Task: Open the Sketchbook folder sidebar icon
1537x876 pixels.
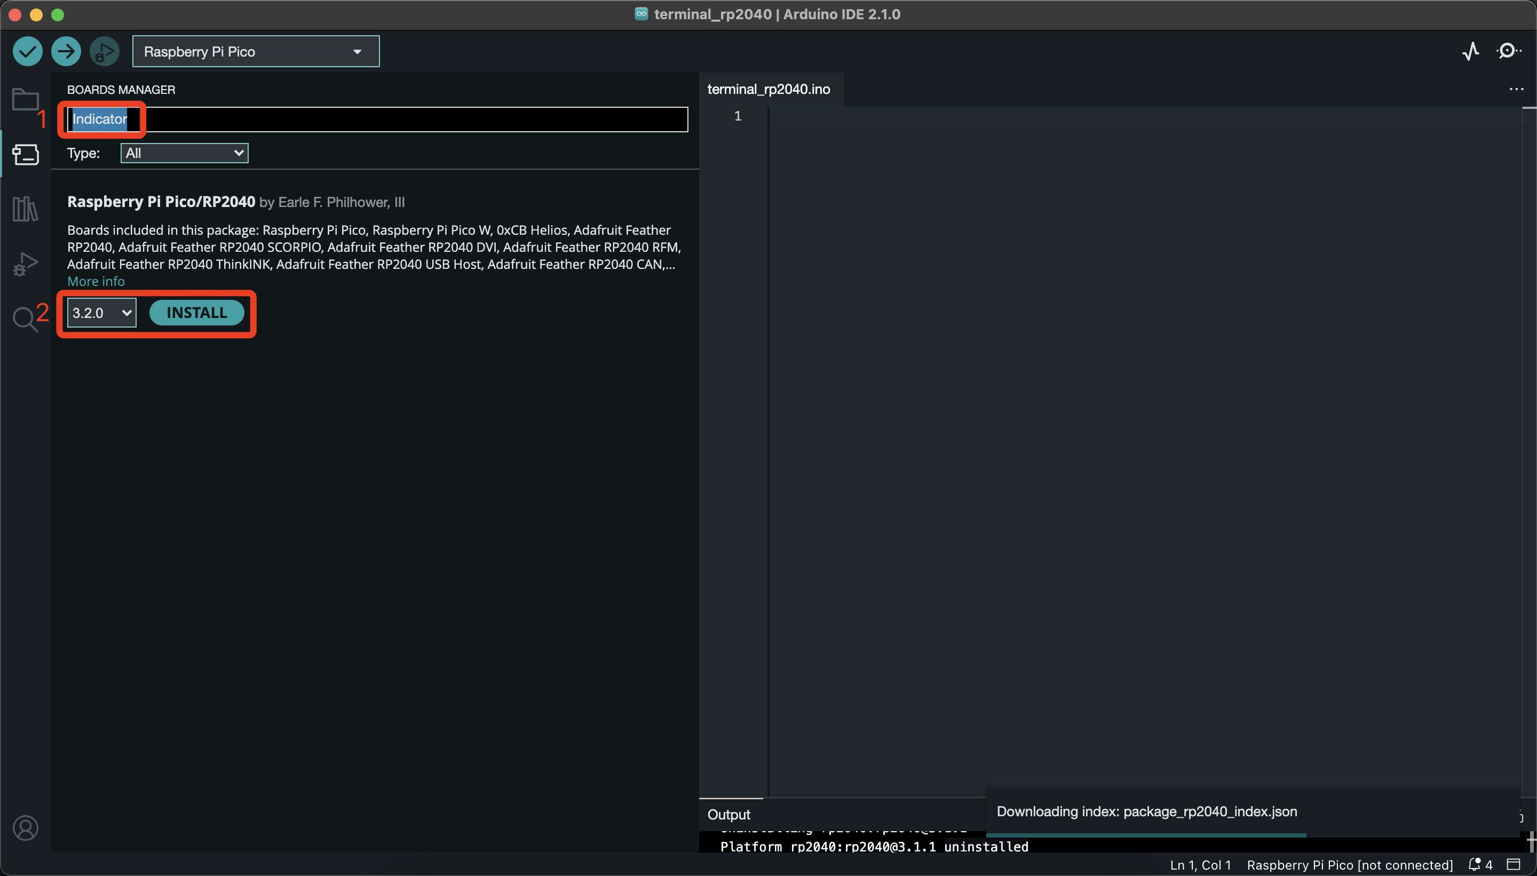Action: (25, 99)
